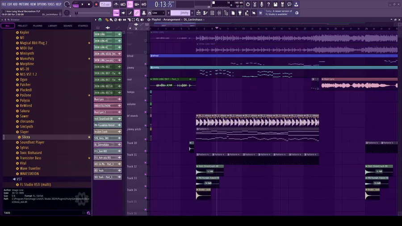Open the render/export audio icon
The width and height of the screenshot is (402, 226).
282,4
